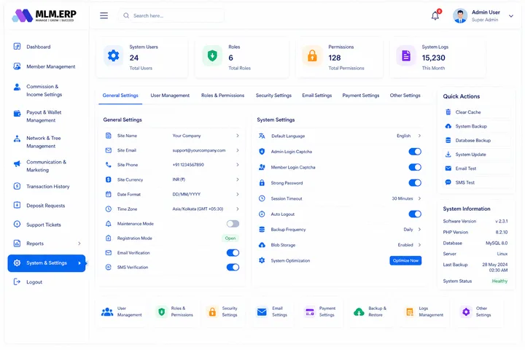525x350 pixels.
Task: Disable the SMS Verification toggle
Action: point(233,267)
